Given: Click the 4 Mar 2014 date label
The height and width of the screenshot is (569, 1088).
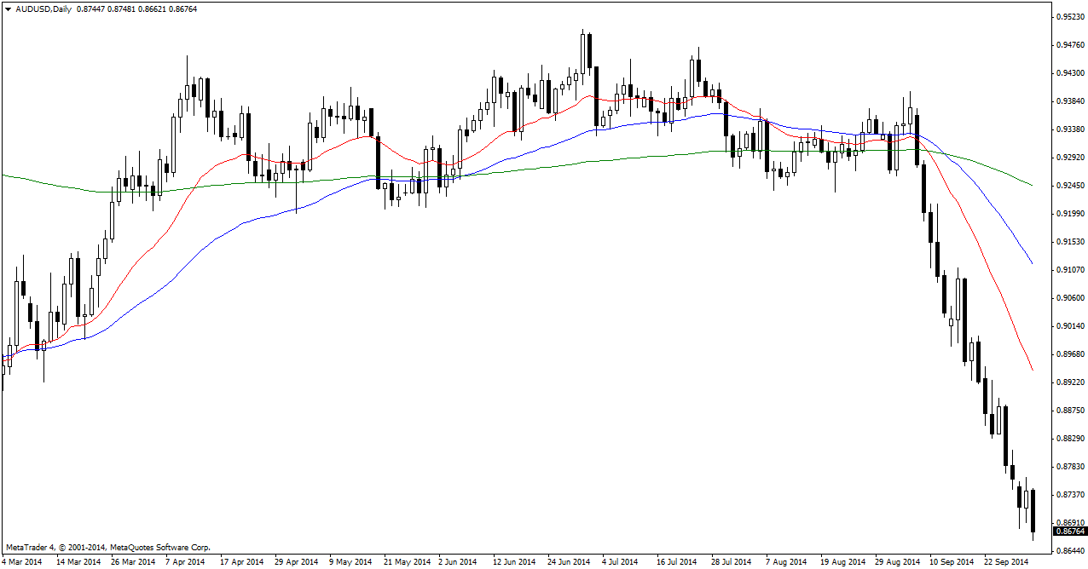Looking at the screenshot, I should pos(21,562).
